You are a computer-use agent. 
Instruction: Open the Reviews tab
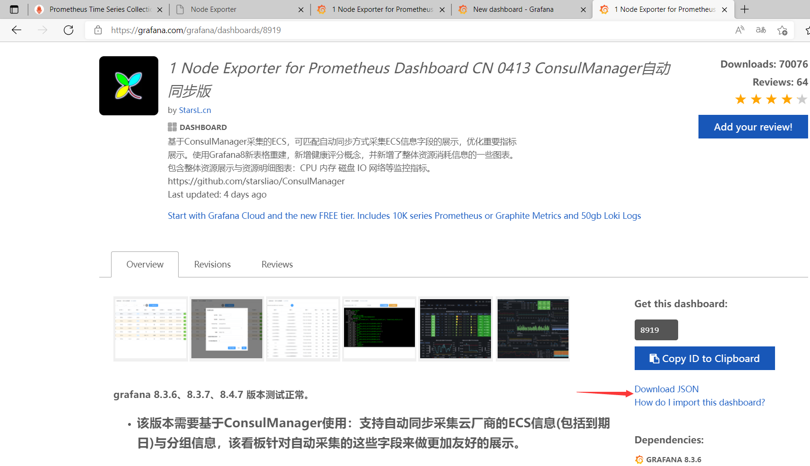tap(277, 265)
